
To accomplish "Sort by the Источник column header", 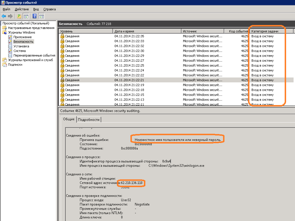I will [x=203, y=31].
